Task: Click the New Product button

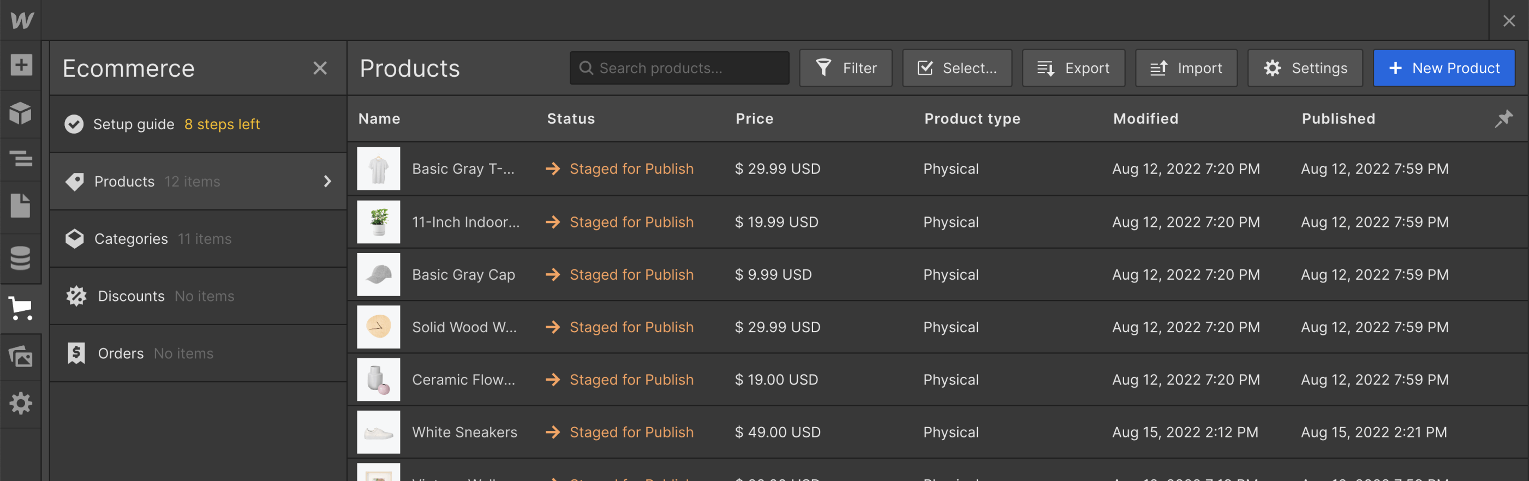Action: coord(1443,68)
